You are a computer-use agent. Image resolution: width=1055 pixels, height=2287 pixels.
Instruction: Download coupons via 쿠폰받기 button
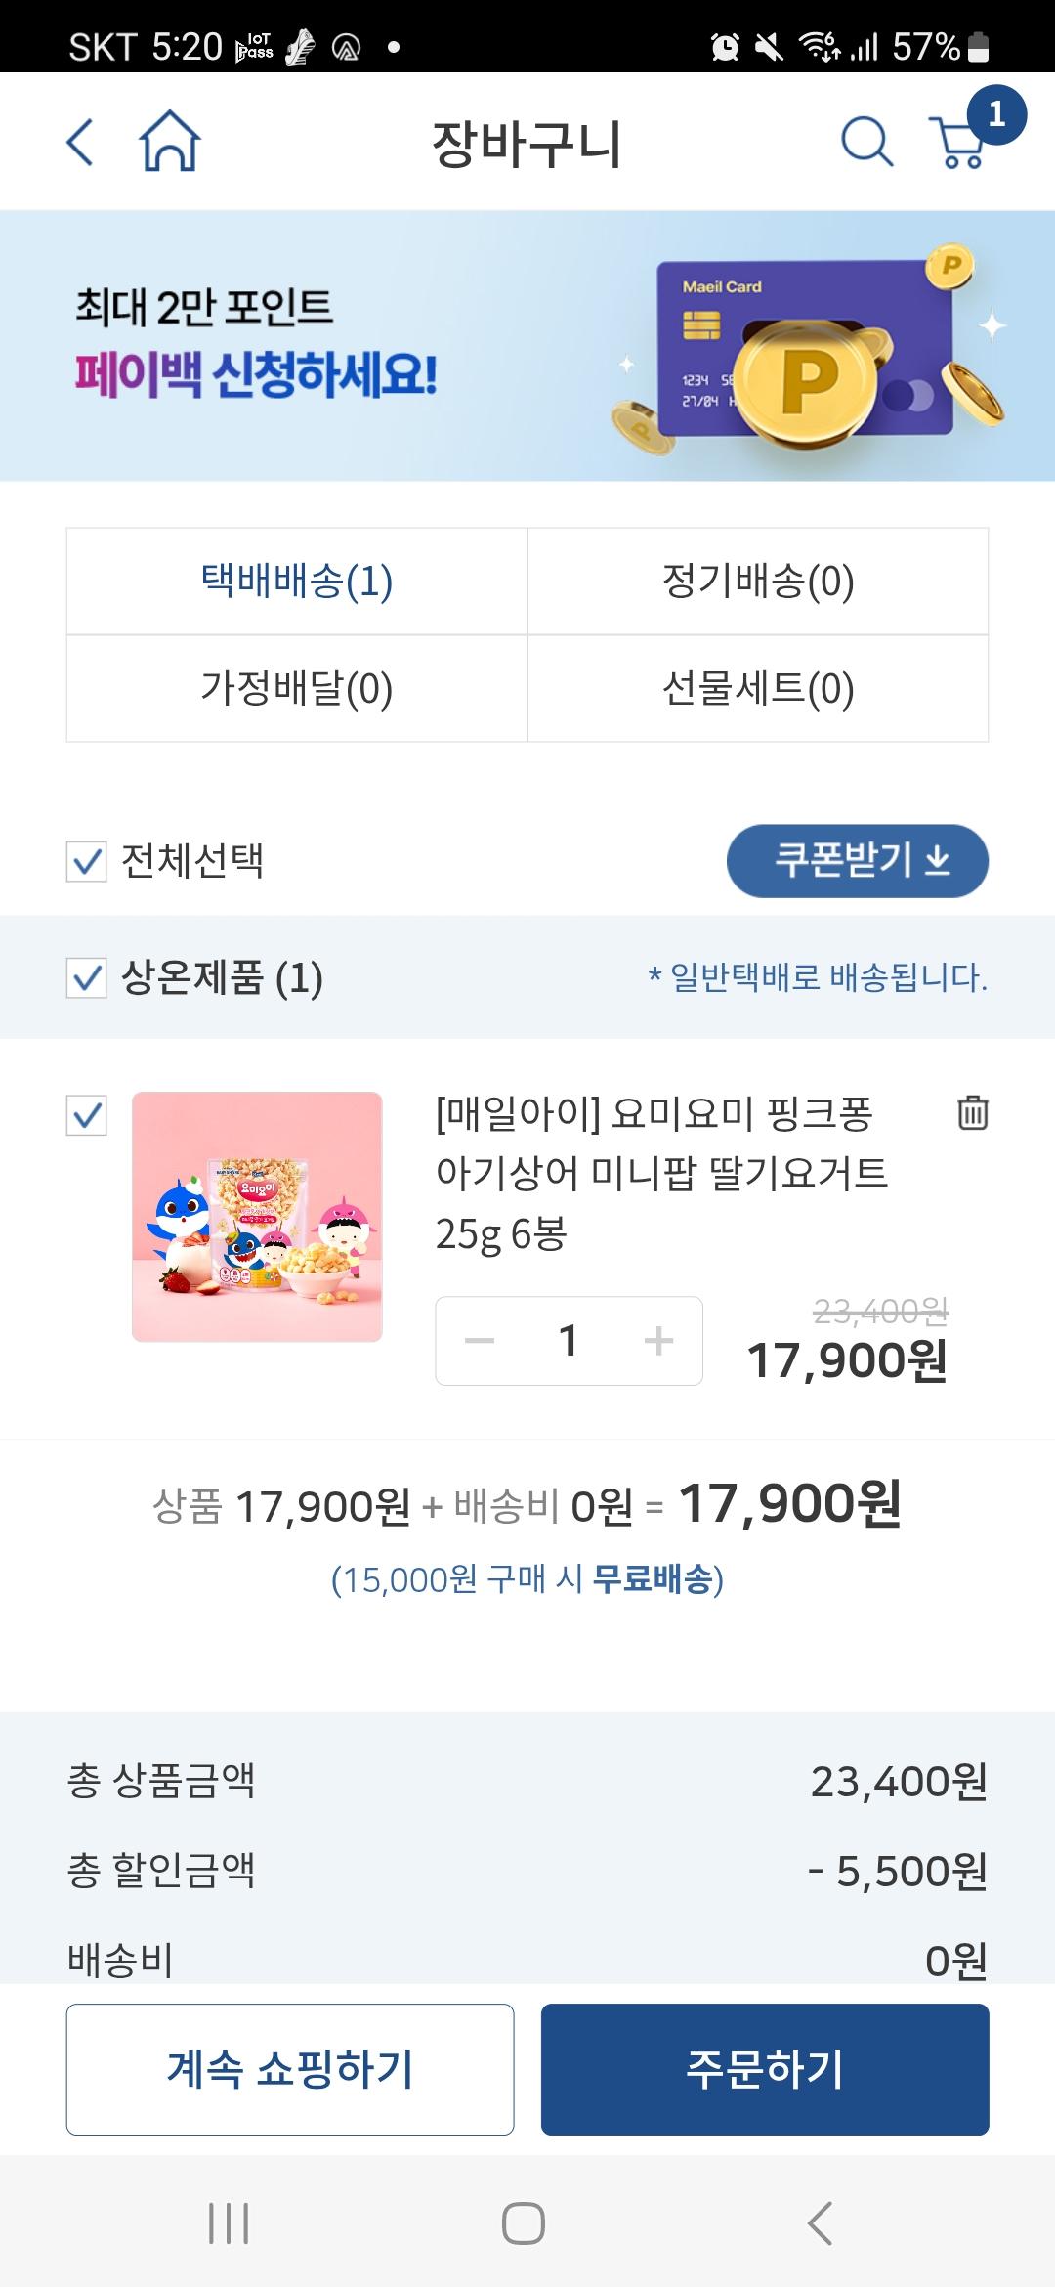857,861
